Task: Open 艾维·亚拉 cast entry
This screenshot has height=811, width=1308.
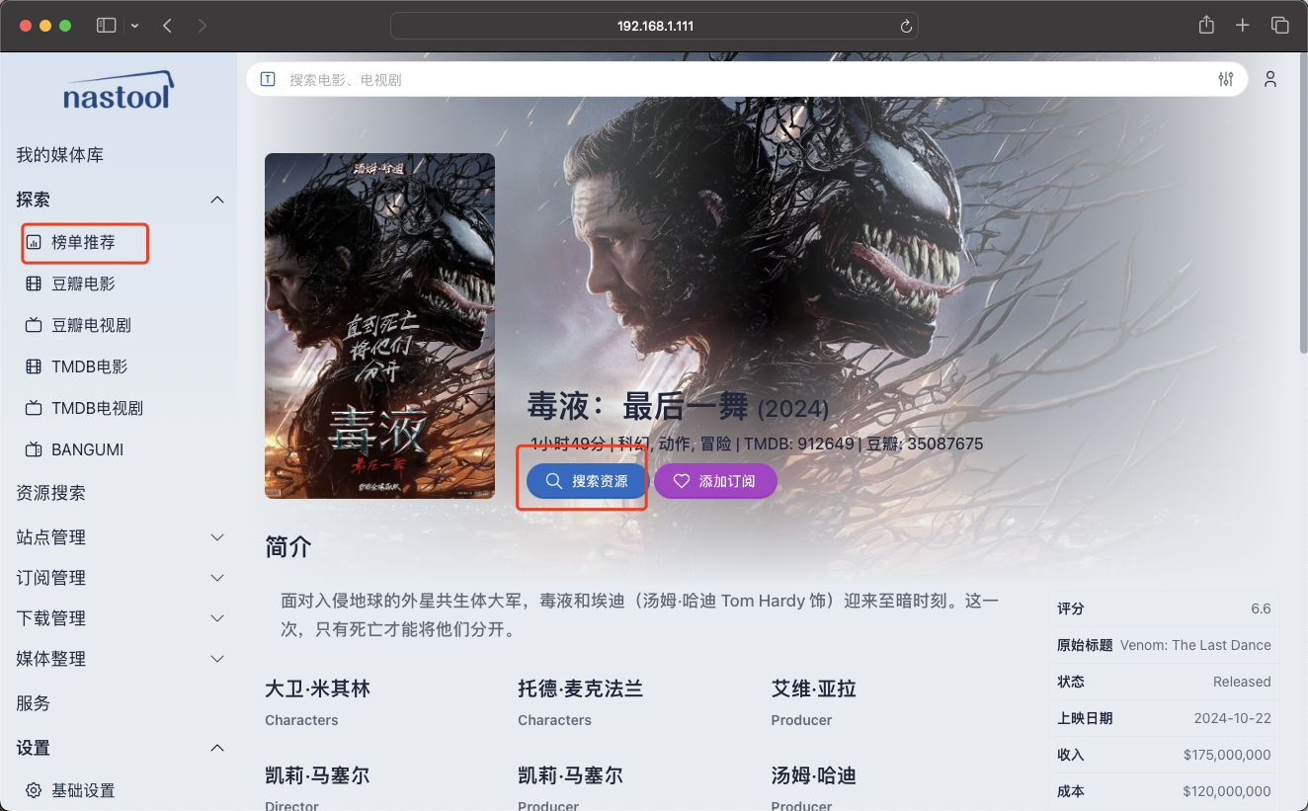Action: (x=813, y=689)
